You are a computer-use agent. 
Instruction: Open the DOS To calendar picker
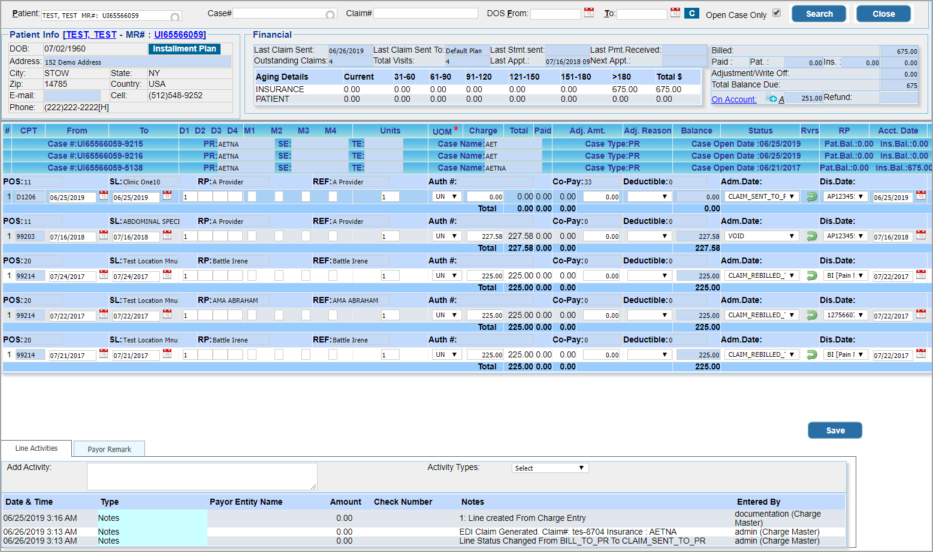(675, 13)
